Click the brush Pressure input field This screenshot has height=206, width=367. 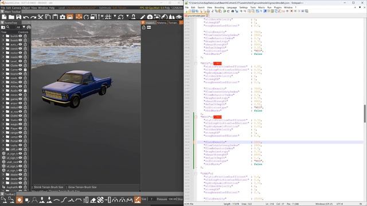pyautogui.click(x=173, y=199)
